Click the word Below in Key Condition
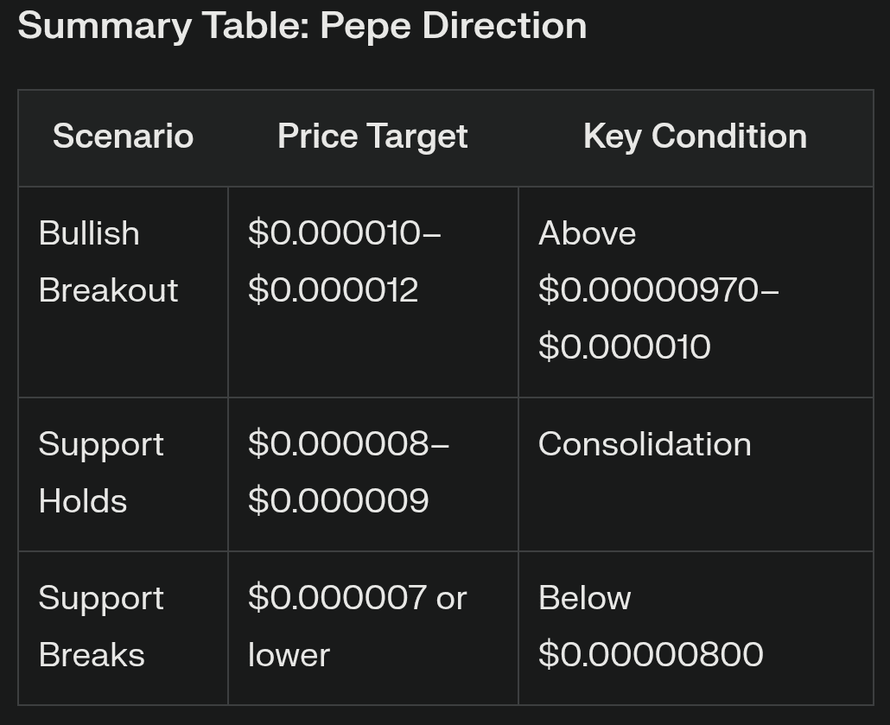890x725 pixels. [x=584, y=598]
